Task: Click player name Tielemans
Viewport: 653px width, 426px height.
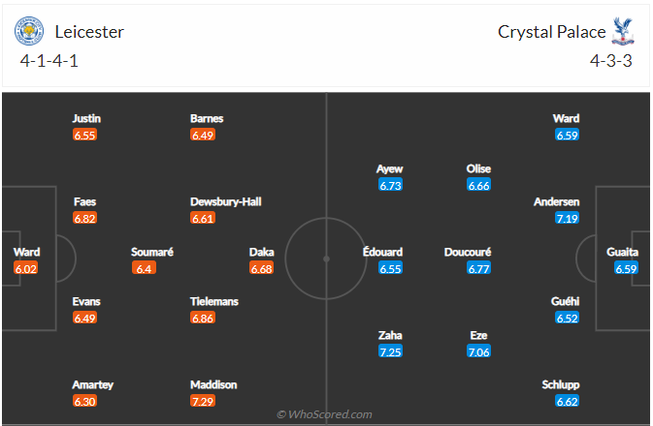Action: [x=214, y=302]
